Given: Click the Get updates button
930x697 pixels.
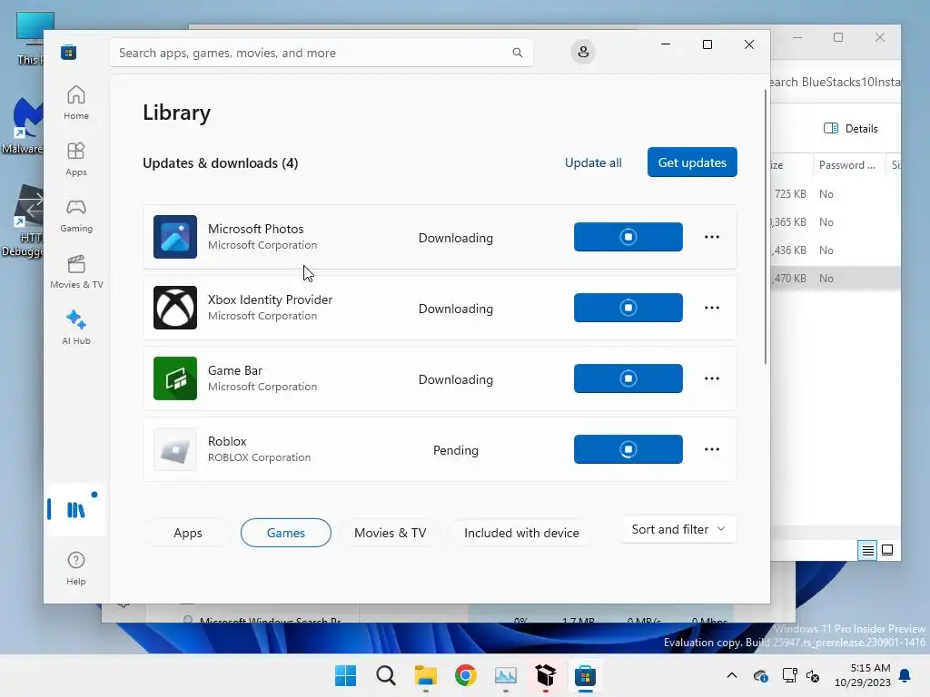Looking at the screenshot, I should [x=692, y=162].
